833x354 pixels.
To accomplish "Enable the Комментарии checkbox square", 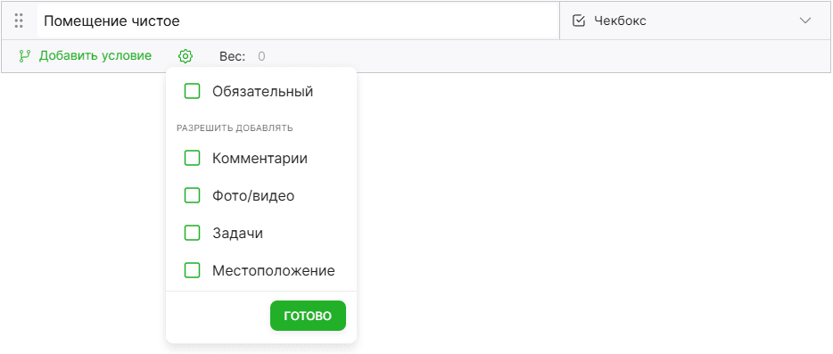I will pyautogui.click(x=192, y=158).
